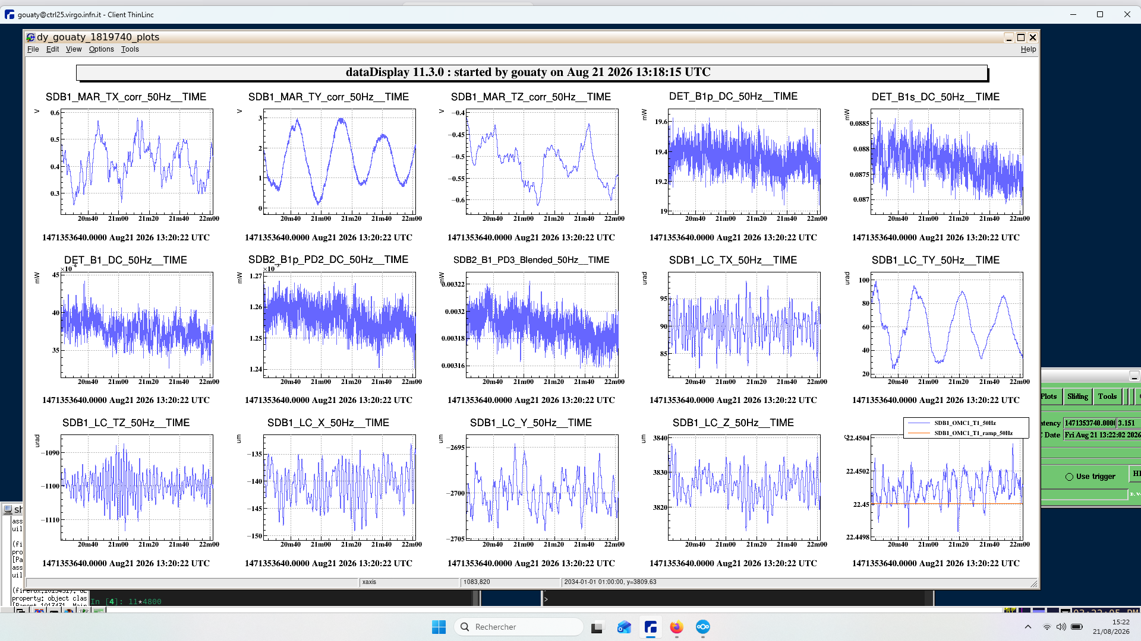Click the xaxis status bar field
The width and height of the screenshot is (1141, 641).
click(x=409, y=582)
